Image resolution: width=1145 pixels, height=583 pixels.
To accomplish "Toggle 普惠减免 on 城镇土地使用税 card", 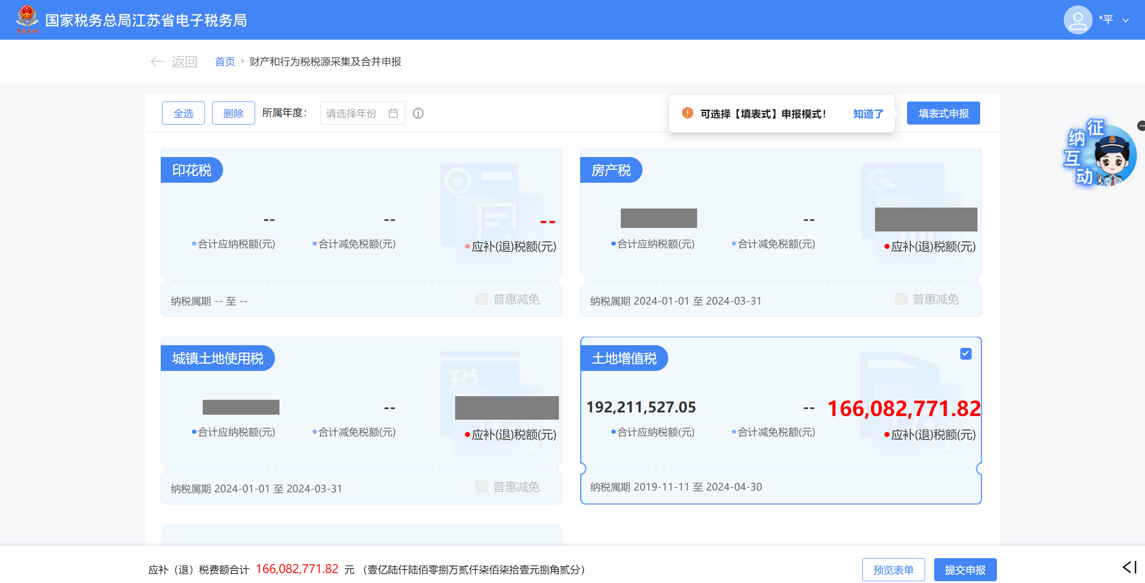I will (482, 486).
